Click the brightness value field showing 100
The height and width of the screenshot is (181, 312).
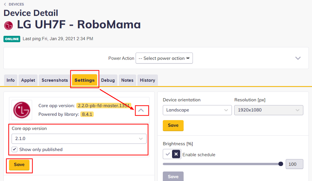(294, 164)
